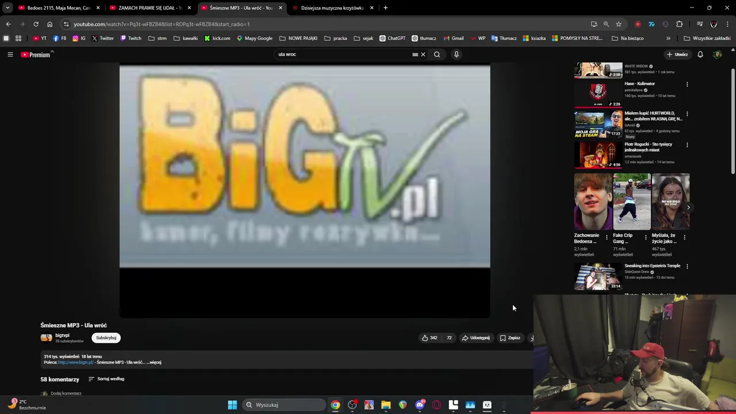Open the Mapy Google bookmark
The height and width of the screenshot is (414, 736).
(255, 39)
